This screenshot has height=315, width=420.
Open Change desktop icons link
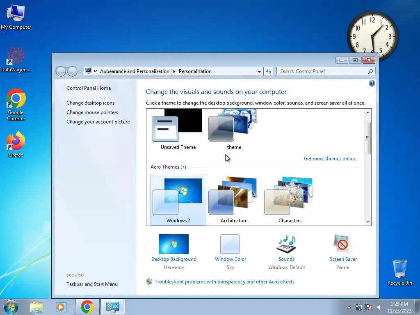[x=91, y=103]
